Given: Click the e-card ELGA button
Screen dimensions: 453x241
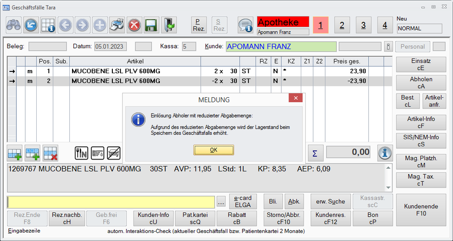Looking at the screenshot, I should (243, 202).
